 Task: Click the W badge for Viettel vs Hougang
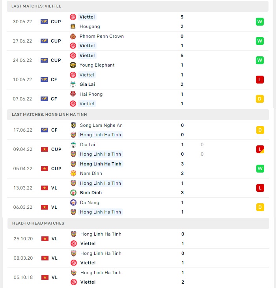(x=260, y=22)
